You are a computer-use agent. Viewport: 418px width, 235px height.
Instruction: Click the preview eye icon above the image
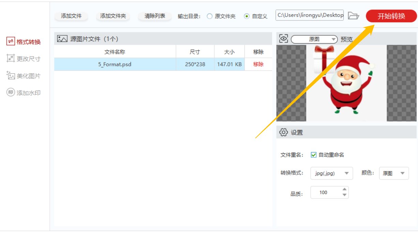[x=284, y=39]
